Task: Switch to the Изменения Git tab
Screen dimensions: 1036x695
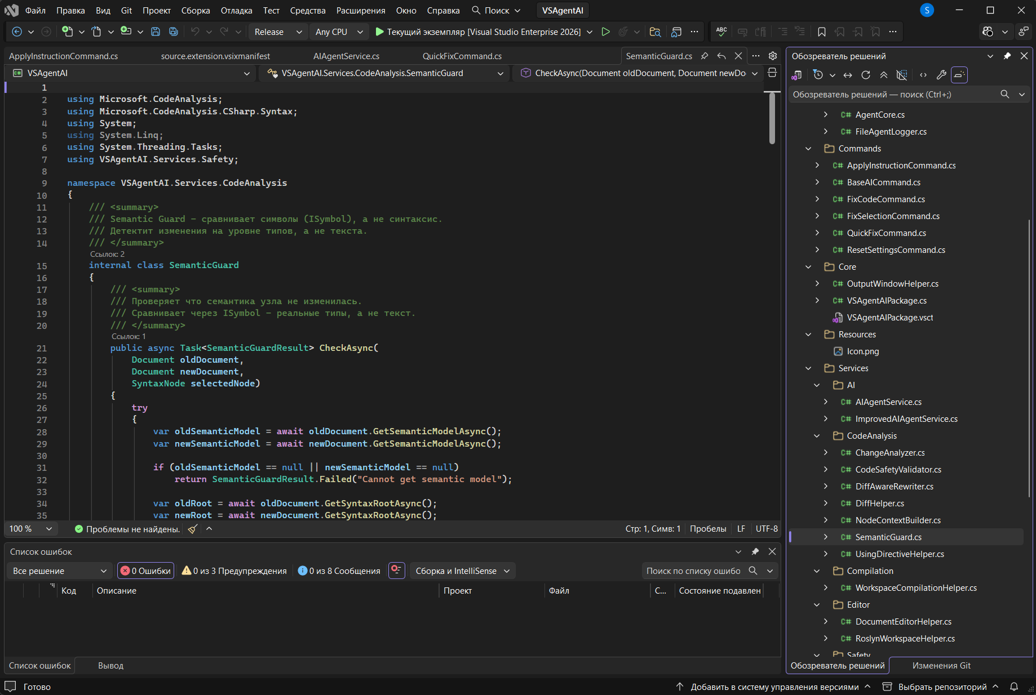Action: 941,666
